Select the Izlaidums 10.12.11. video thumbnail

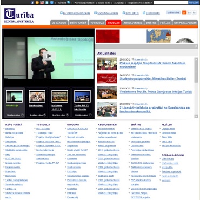click(x=59, y=96)
